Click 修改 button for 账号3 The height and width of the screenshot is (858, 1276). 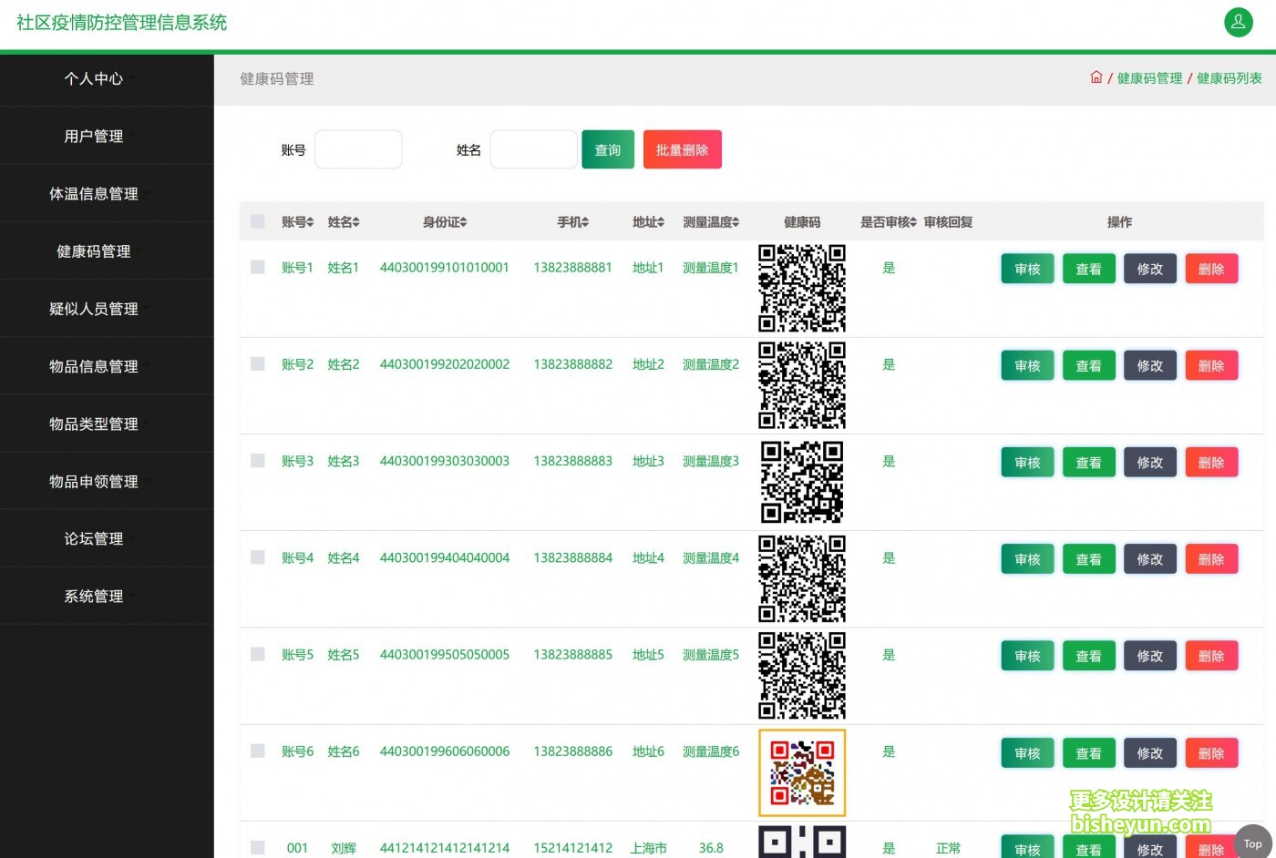[1150, 462]
